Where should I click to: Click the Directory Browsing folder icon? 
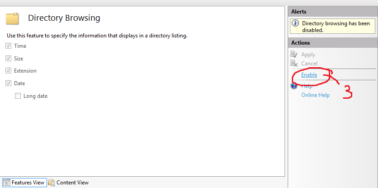(12, 18)
